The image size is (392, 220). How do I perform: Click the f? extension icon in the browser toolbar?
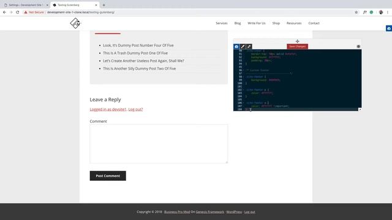point(365,12)
